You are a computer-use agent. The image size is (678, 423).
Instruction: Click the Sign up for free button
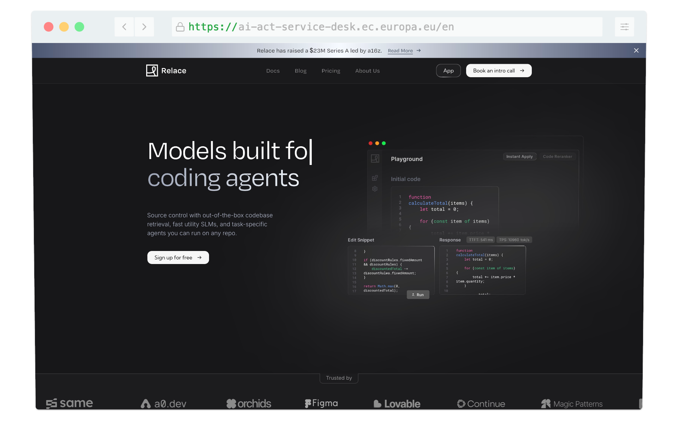(178, 257)
